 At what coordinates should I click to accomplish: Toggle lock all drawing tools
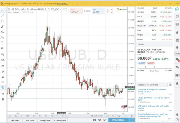click(3, 77)
